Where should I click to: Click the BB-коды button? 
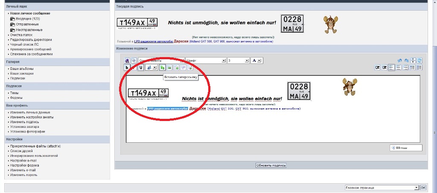coord(405,148)
